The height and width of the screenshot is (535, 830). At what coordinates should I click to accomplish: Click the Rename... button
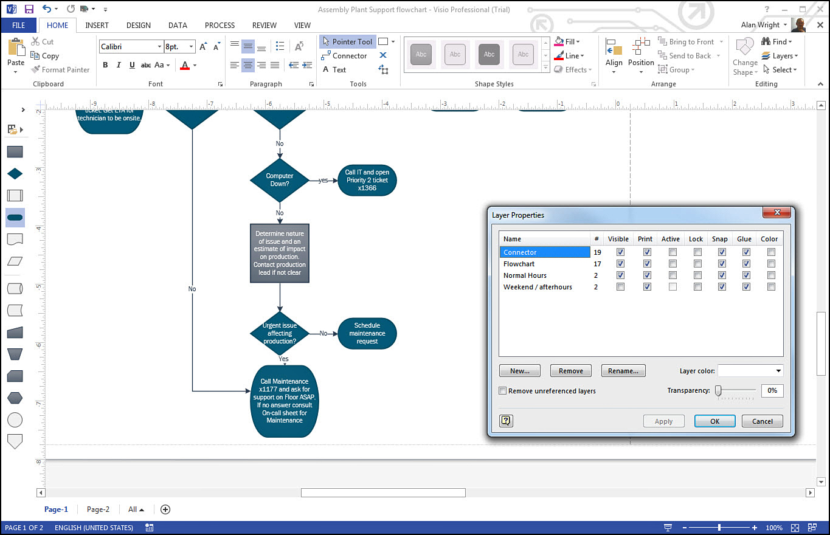tap(623, 371)
